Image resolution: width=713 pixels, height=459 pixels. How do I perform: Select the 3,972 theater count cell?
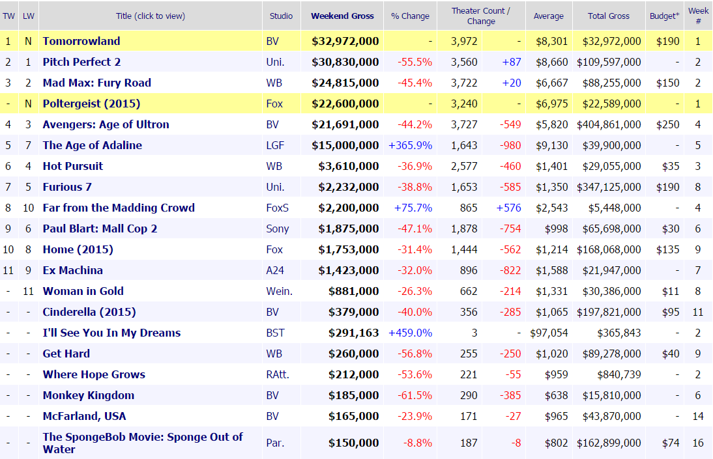pos(464,41)
